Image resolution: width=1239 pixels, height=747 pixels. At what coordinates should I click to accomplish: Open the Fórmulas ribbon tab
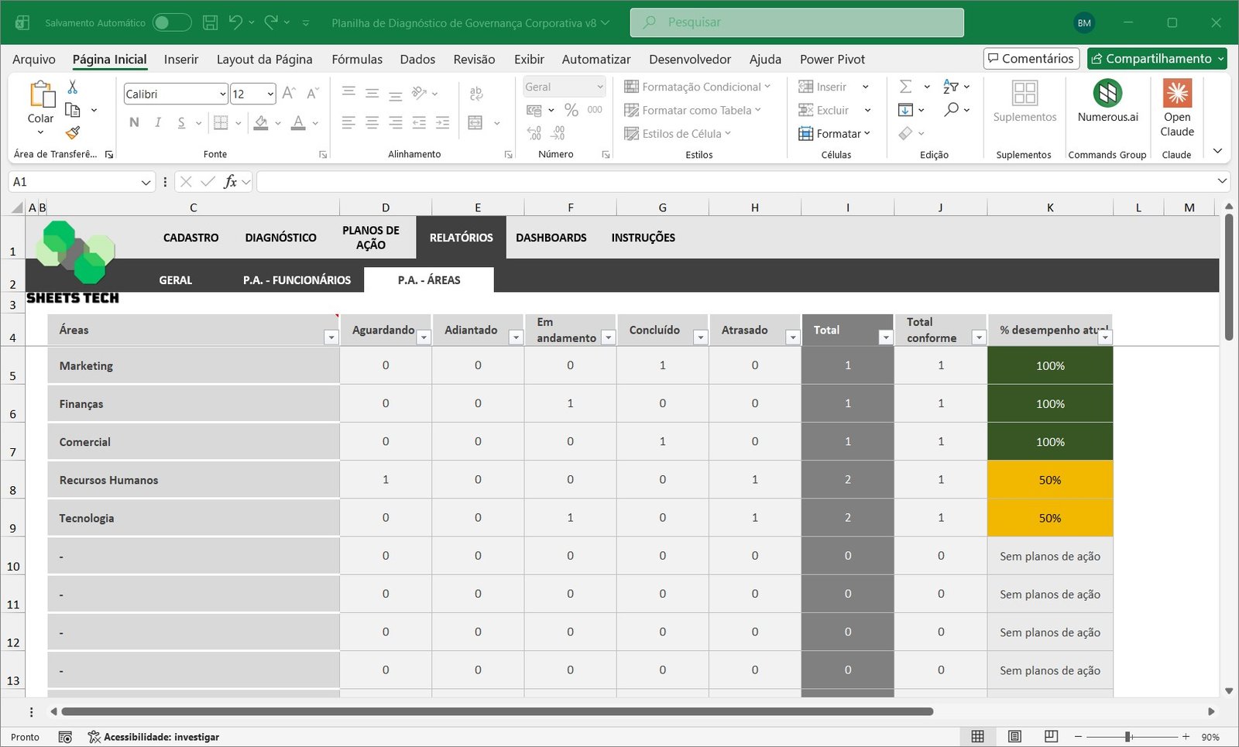coord(356,59)
